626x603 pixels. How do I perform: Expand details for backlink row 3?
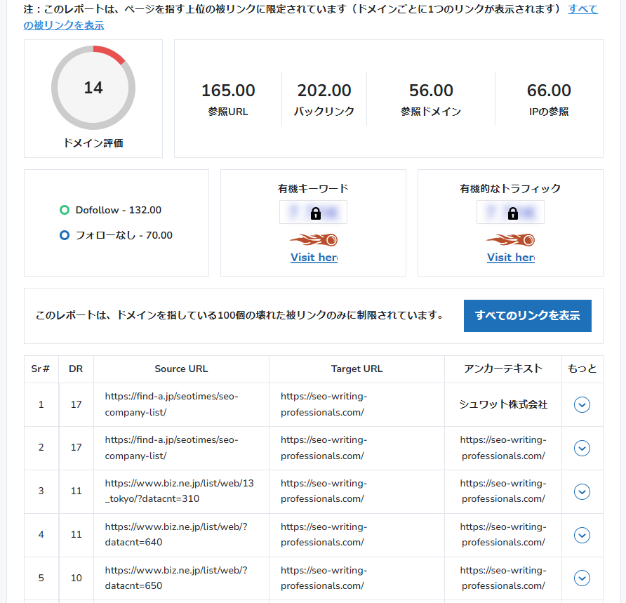tap(582, 491)
